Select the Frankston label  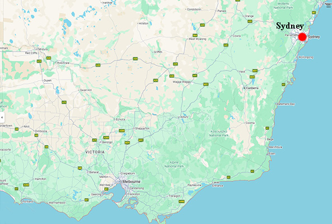tap(134, 194)
